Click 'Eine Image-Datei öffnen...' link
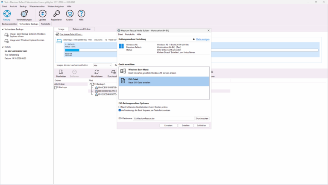The height and width of the screenshot is (185, 328). tap(71, 34)
